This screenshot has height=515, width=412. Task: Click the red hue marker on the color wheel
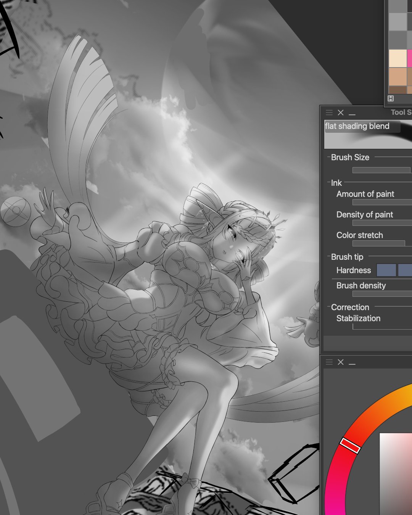pos(350,446)
